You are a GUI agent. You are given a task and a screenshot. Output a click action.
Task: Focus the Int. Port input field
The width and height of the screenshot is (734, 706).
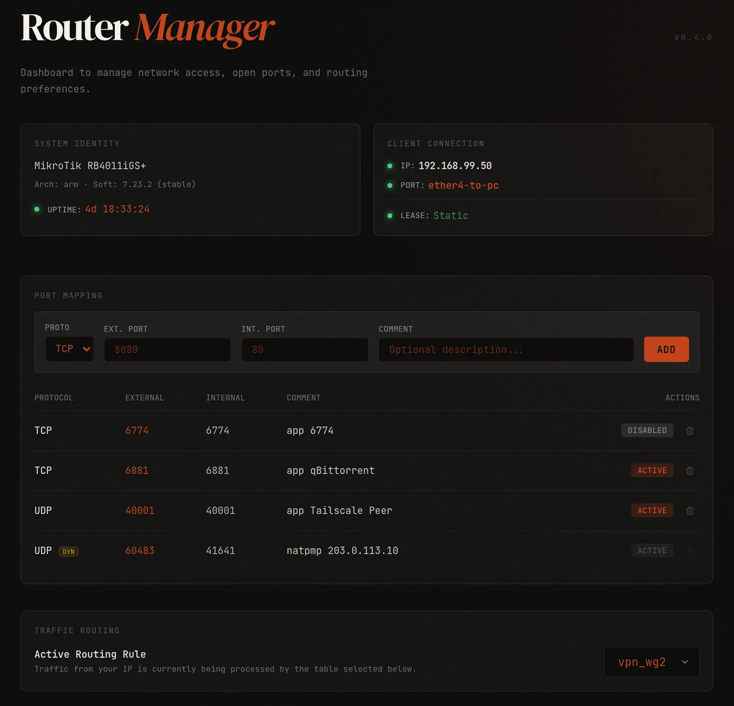click(305, 350)
